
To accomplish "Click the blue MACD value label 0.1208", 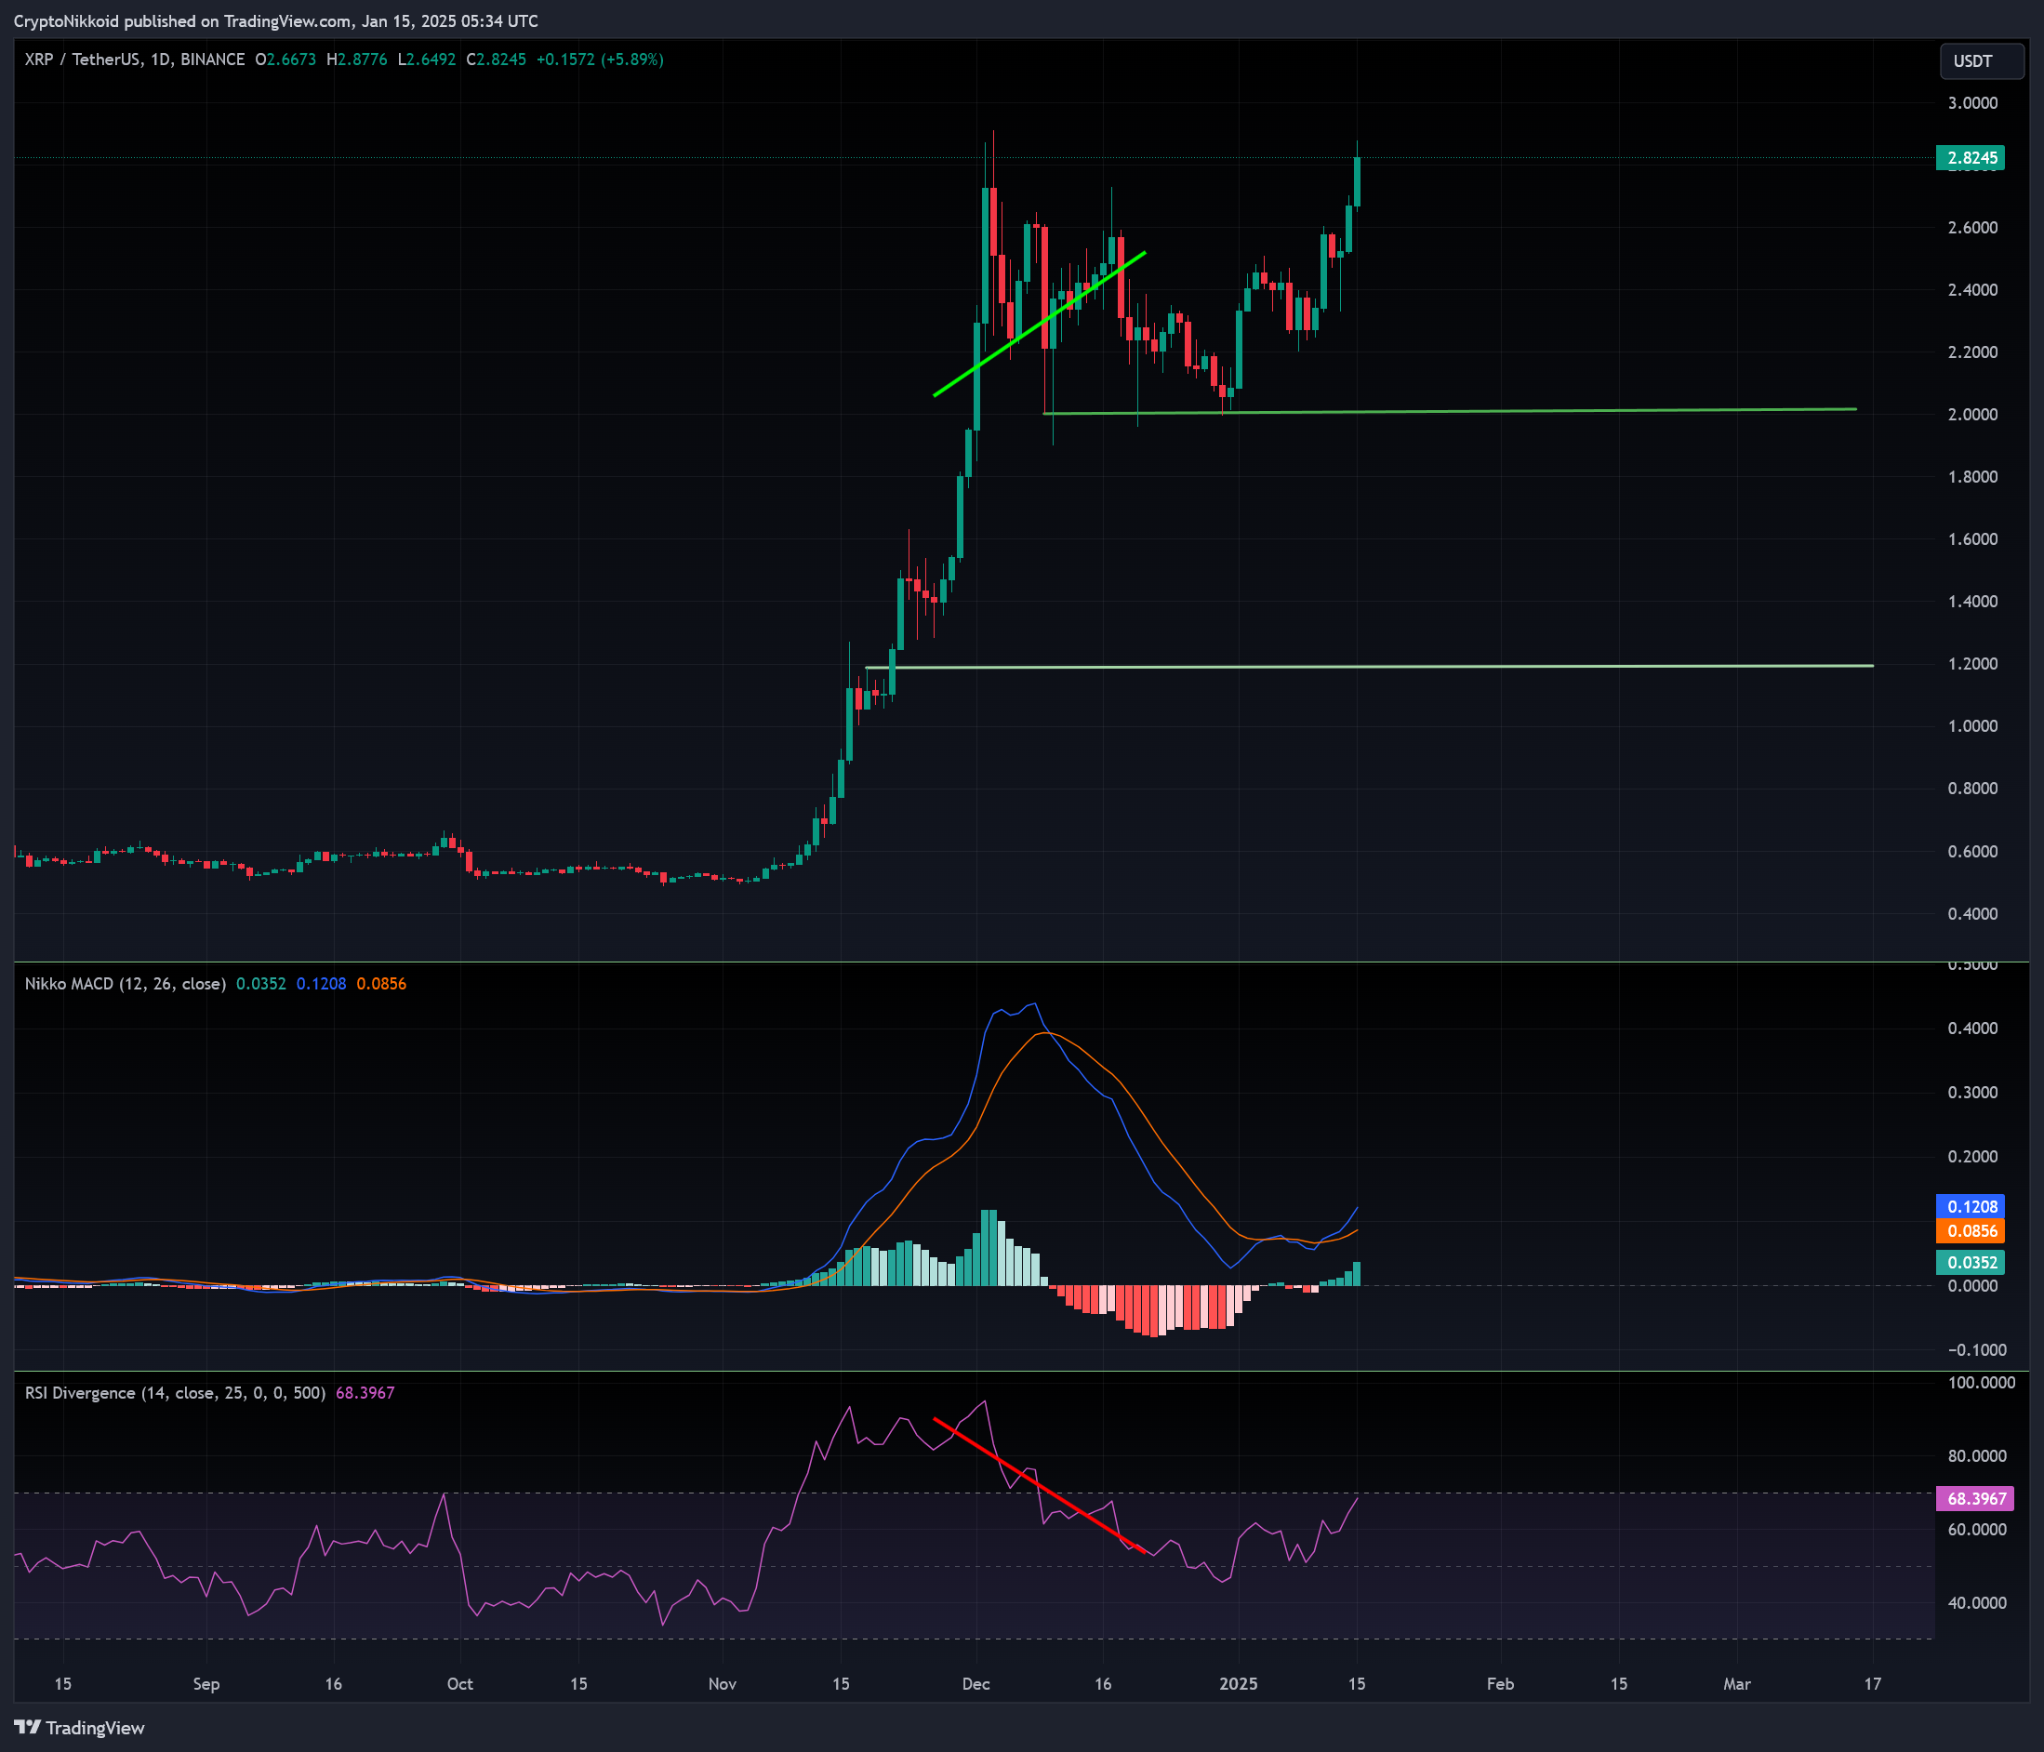I will (x=1970, y=1206).
